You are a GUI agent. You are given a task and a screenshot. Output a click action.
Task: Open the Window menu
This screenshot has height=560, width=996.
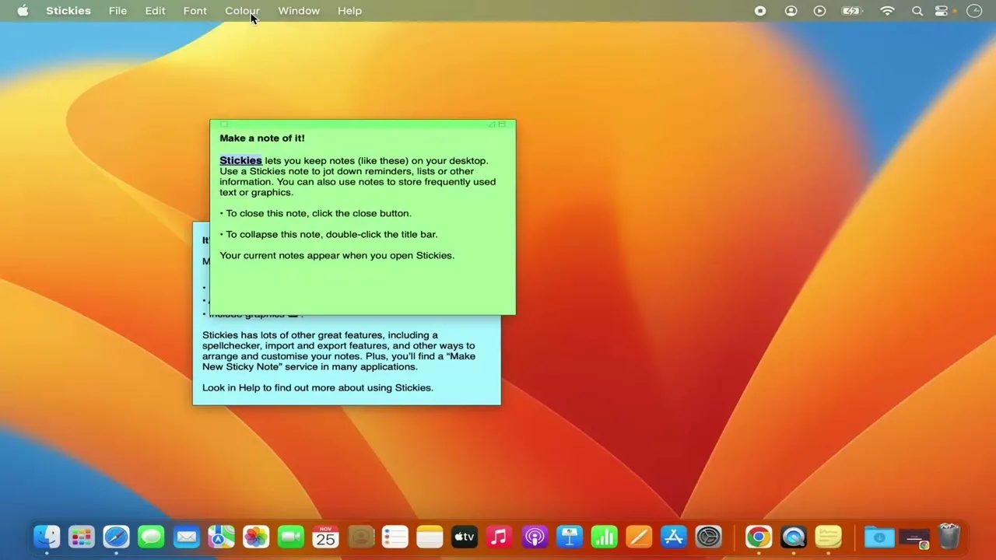[x=299, y=11]
